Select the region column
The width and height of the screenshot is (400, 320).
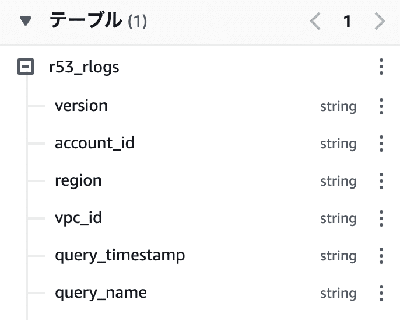pos(78,181)
